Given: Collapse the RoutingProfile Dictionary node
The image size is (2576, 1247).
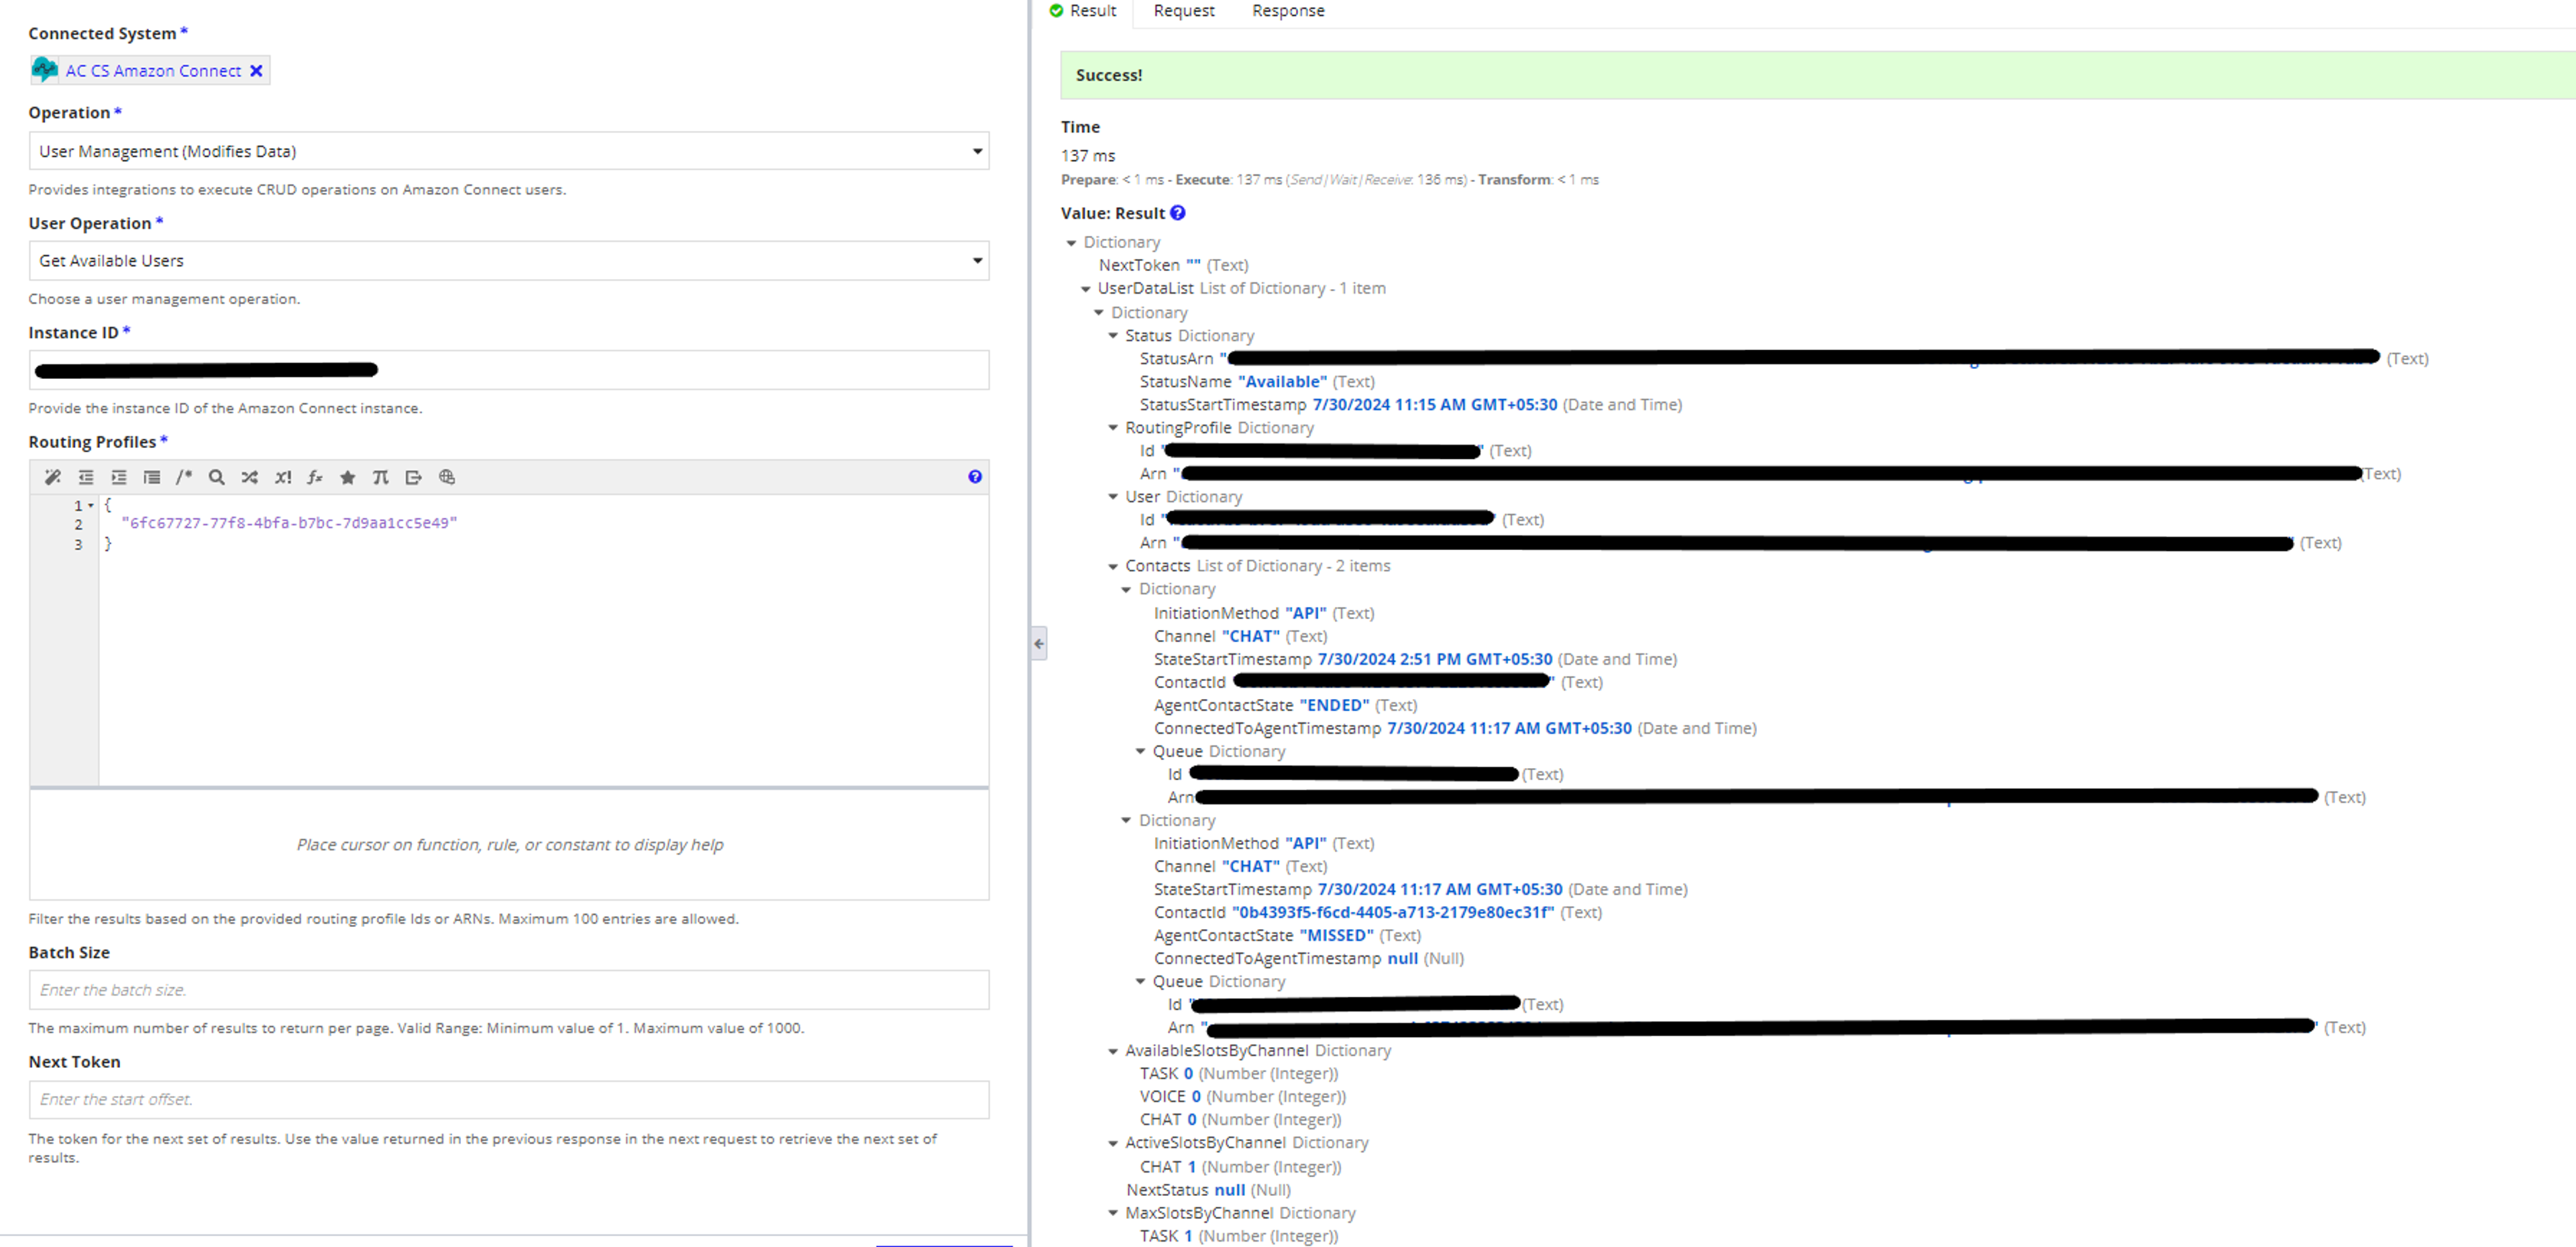Looking at the screenshot, I should pos(1113,428).
